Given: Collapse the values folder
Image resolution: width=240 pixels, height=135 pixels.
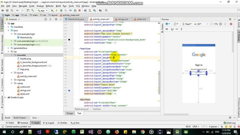Looking at the screenshot, I should (x=12, y=83).
